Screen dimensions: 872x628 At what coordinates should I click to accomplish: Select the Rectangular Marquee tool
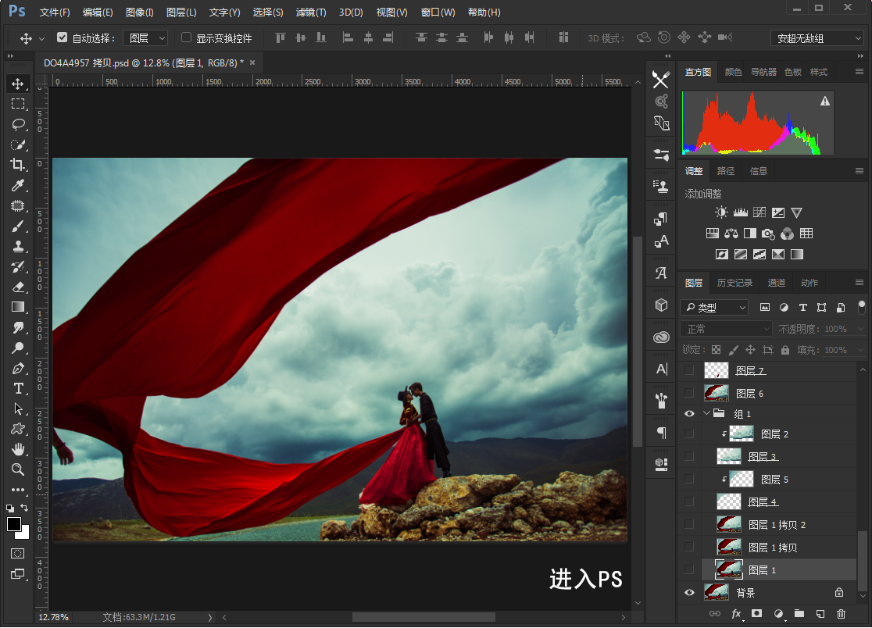(x=18, y=104)
